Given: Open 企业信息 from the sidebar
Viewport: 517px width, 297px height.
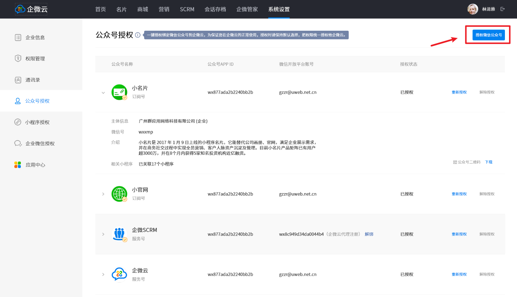Looking at the screenshot, I should tap(35, 37).
